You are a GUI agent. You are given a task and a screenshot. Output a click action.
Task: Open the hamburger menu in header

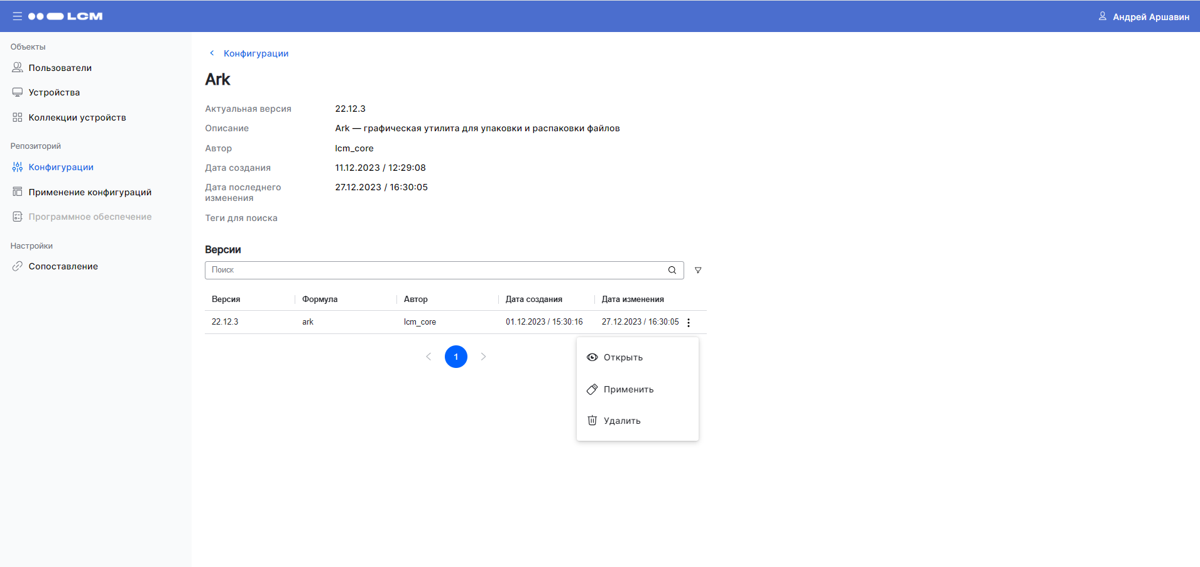17,16
